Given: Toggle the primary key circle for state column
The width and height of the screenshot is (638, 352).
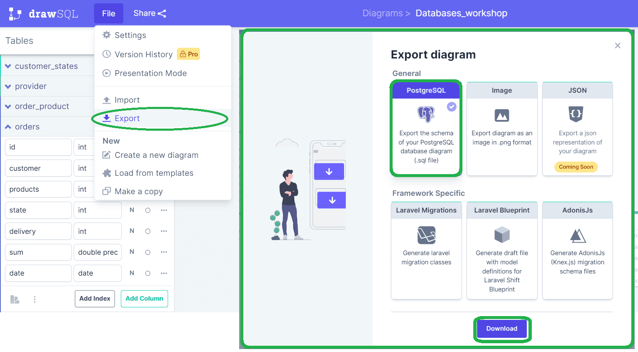Looking at the screenshot, I should [148, 210].
